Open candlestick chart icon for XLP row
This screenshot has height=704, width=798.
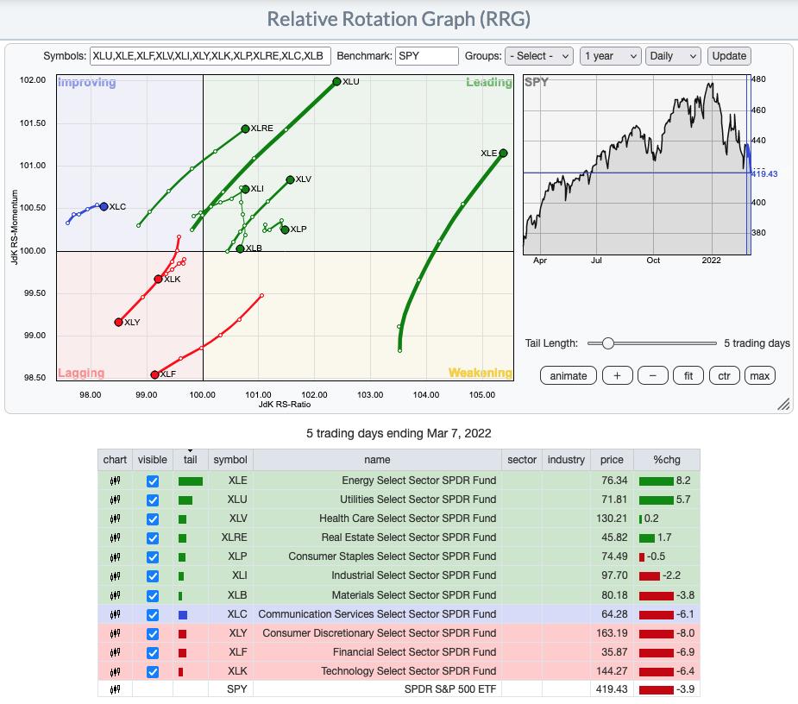point(115,556)
